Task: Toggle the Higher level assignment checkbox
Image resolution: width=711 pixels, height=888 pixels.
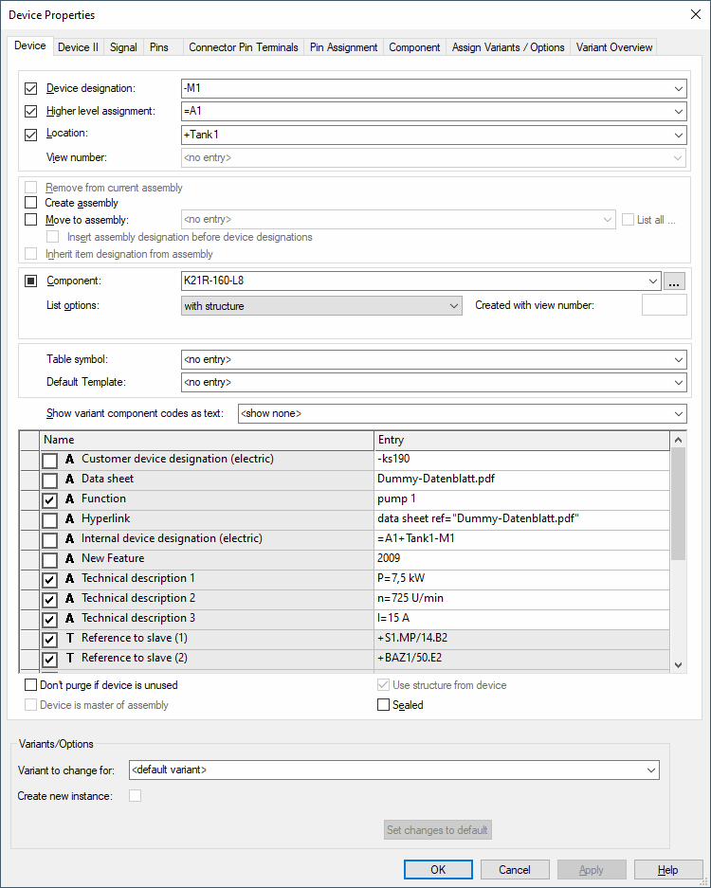Action: coord(31,111)
